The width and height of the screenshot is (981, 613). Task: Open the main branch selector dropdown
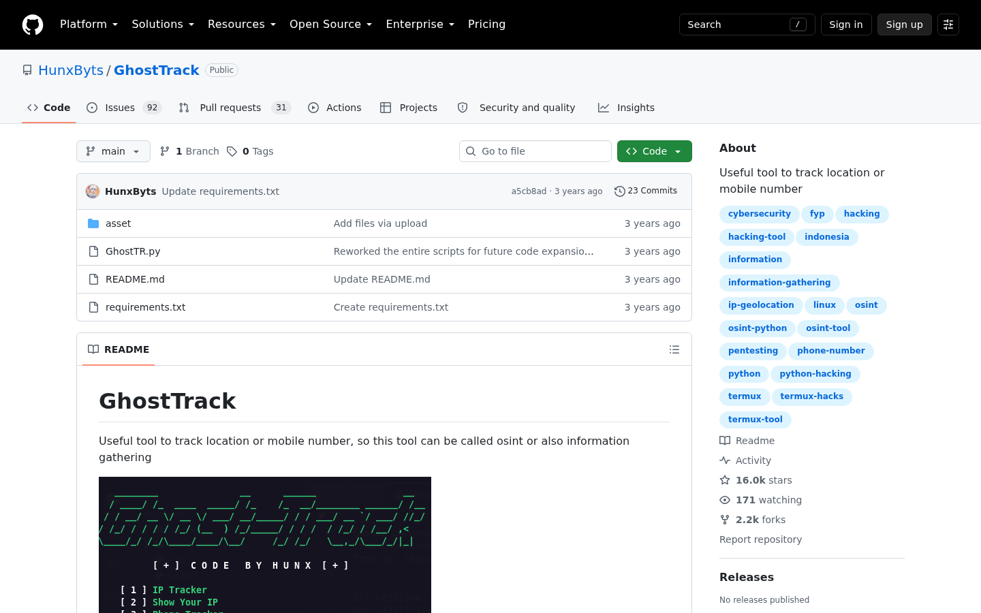113,151
